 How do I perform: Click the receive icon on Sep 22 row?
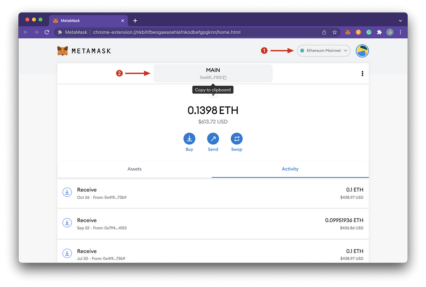pos(67,223)
